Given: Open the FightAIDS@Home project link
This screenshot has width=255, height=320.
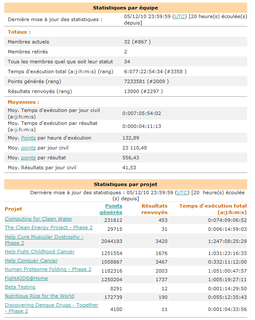Looking at the screenshot, I should [26, 278].
